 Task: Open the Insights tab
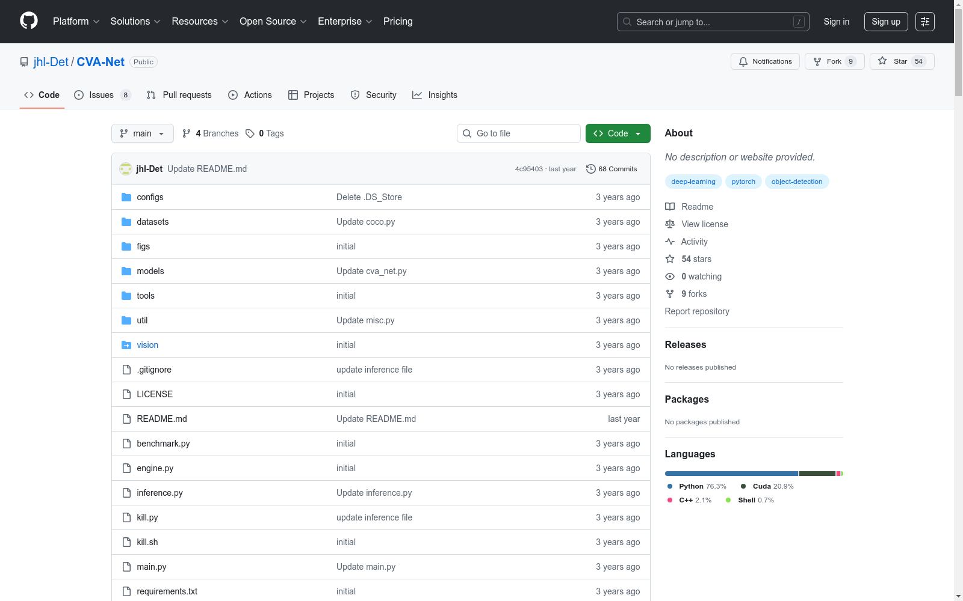tap(435, 95)
